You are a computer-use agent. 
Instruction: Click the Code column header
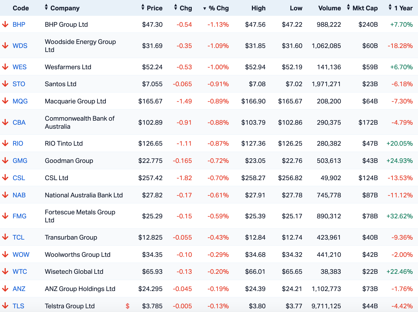pyautogui.click(x=21, y=8)
